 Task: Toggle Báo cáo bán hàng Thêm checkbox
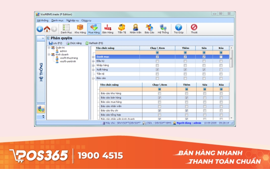point(187,98)
